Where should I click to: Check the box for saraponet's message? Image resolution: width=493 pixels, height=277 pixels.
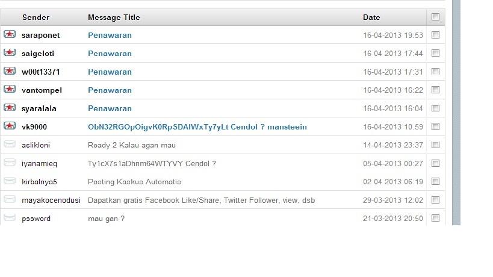click(435, 35)
